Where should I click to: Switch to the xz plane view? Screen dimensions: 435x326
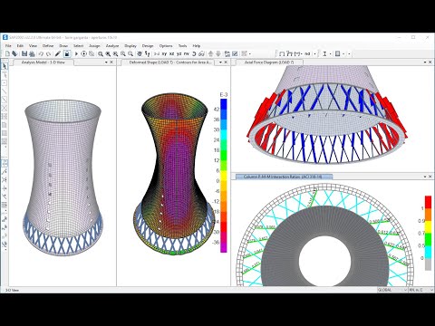[171, 53]
